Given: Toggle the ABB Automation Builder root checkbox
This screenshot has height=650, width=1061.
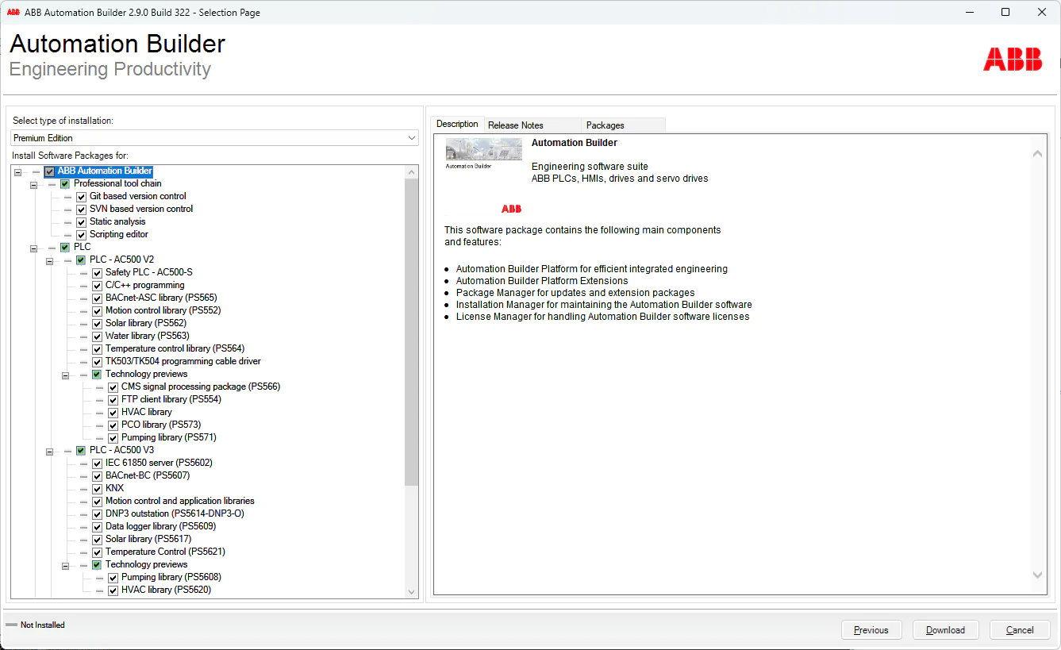Looking at the screenshot, I should 49,171.
